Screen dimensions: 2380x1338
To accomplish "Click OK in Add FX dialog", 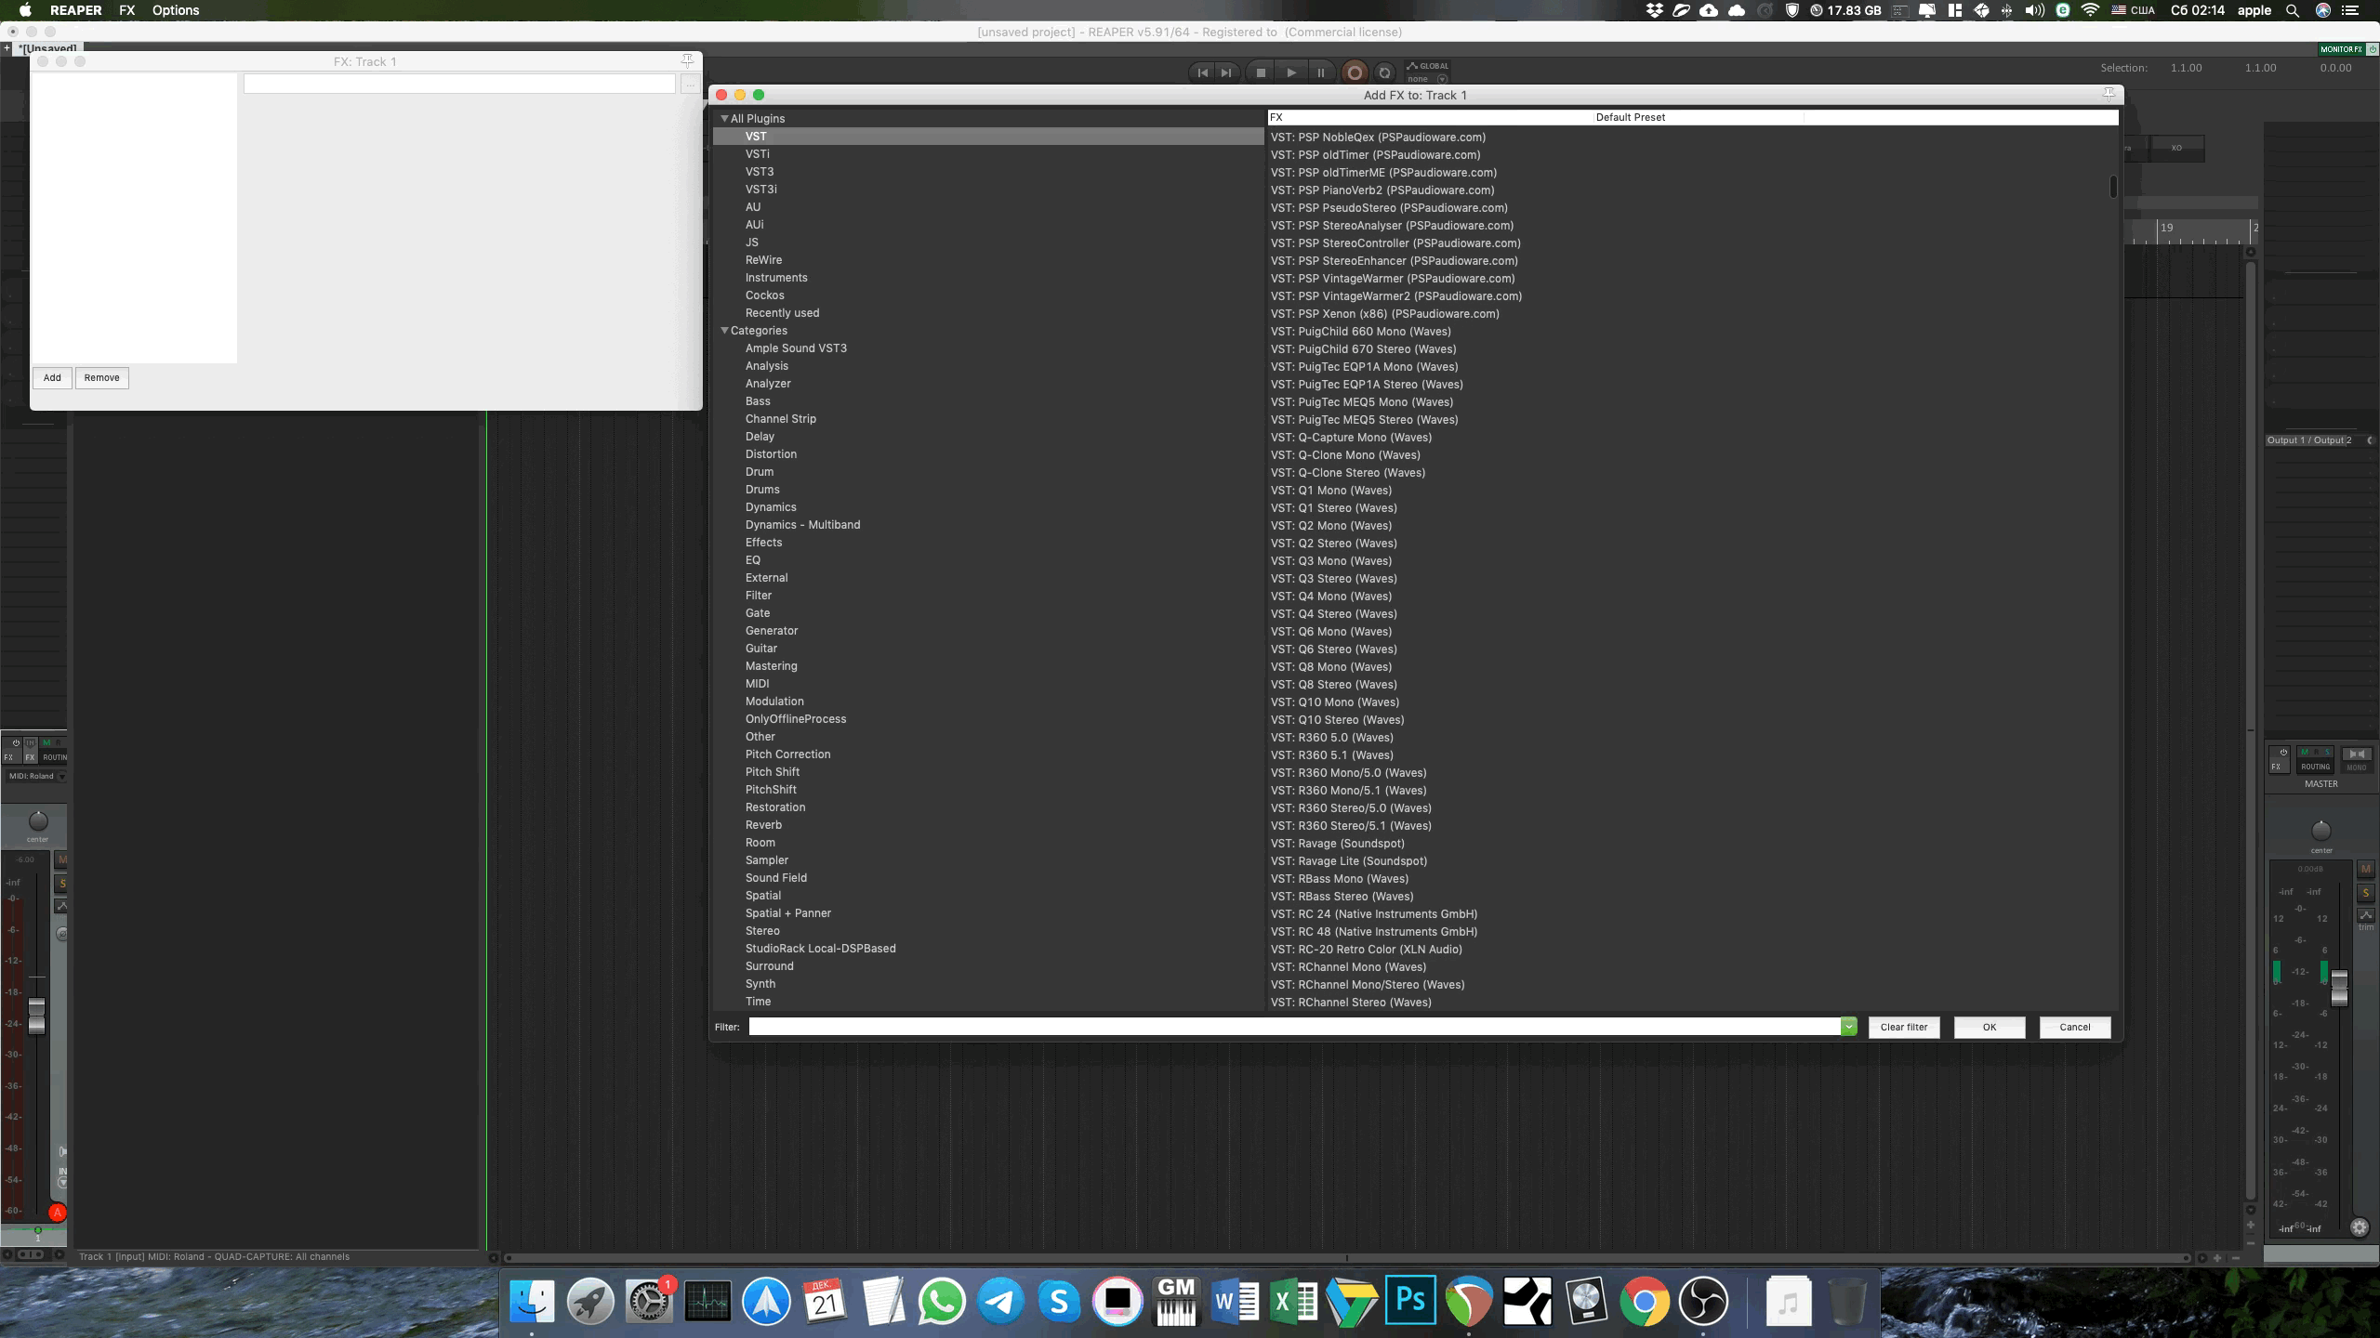I will tap(1989, 1027).
